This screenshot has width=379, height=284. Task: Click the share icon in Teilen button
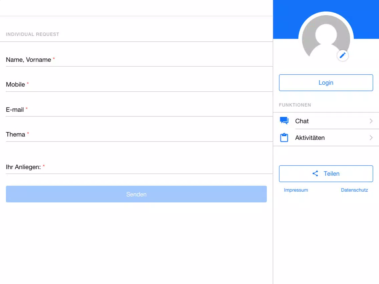pos(315,173)
